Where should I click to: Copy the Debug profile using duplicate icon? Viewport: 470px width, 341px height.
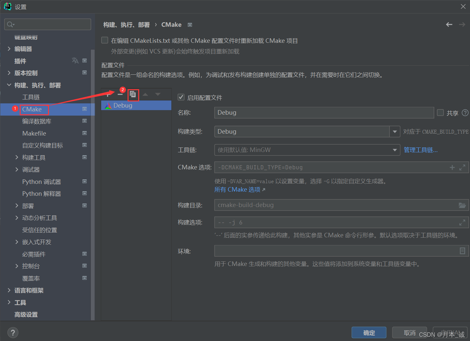pyautogui.click(x=133, y=95)
